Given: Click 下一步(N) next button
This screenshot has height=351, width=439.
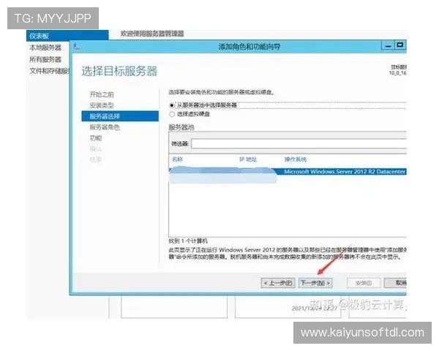Looking at the screenshot, I should click(x=315, y=283).
